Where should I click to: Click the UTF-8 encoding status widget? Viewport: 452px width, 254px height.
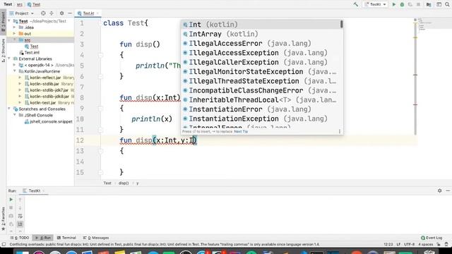(x=409, y=245)
